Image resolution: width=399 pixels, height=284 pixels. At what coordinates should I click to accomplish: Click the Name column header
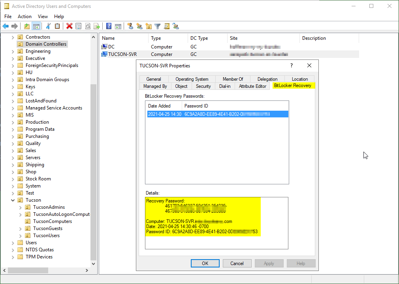pyautogui.click(x=124, y=38)
